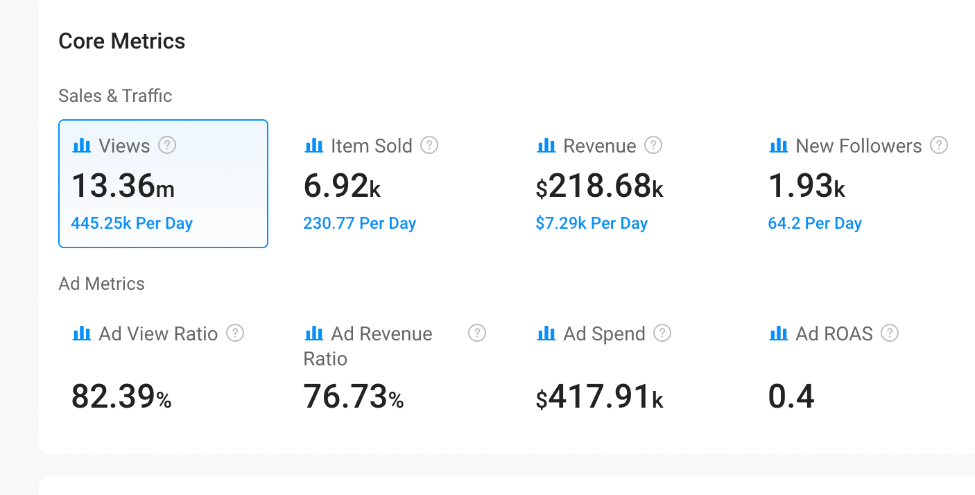
Task: Click the bar chart icon beside Ad Spend
Action: point(546,333)
